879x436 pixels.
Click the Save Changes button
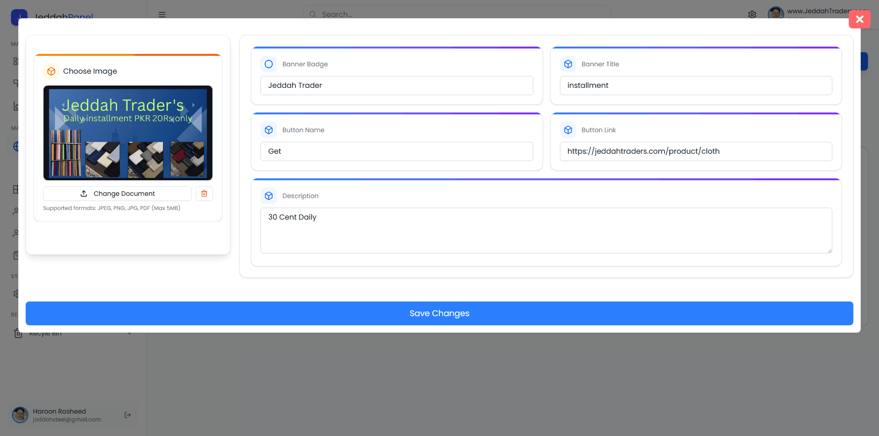[439, 313]
